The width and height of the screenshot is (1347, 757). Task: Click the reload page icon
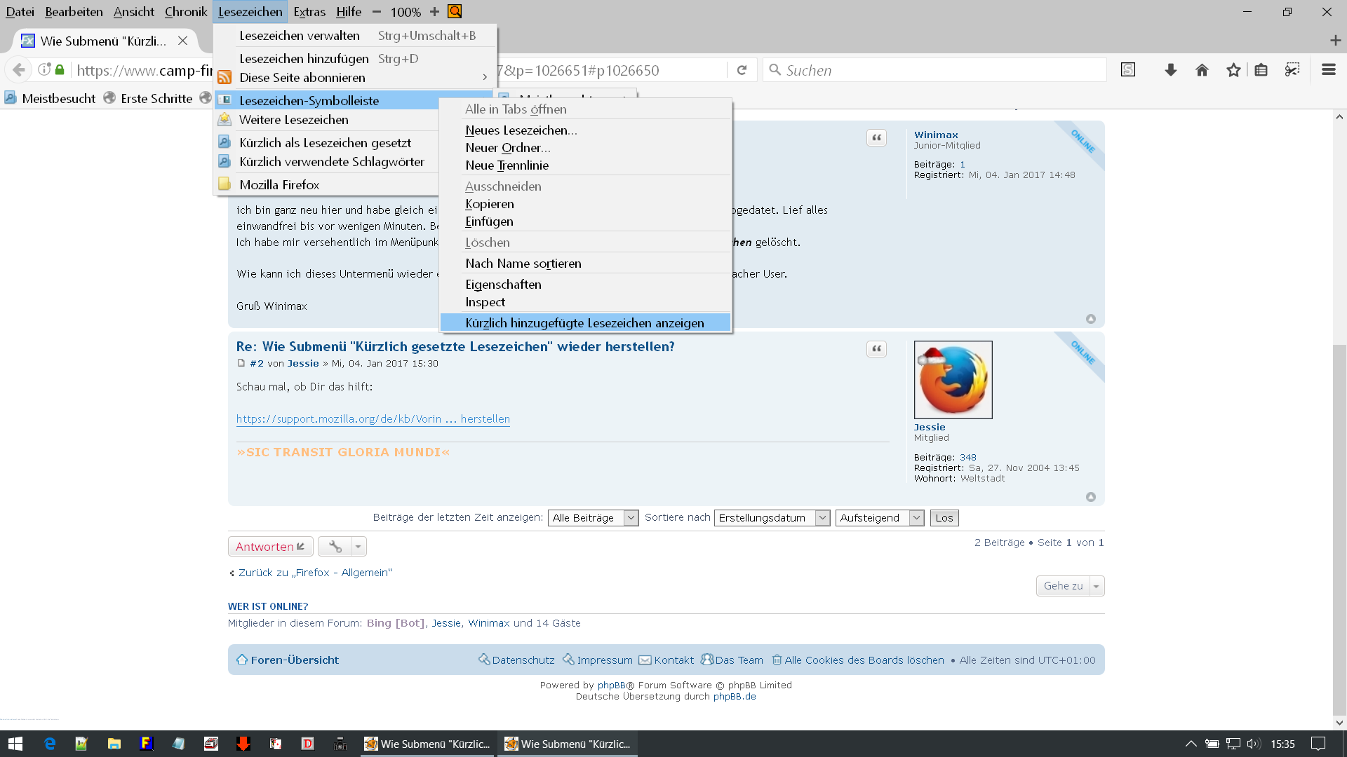pos(742,70)
